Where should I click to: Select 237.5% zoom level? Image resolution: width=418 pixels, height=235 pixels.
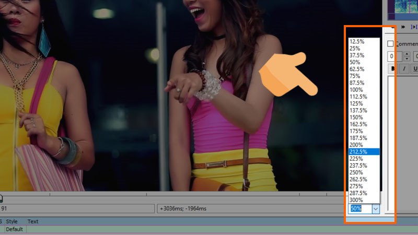[x=364, y=166]
